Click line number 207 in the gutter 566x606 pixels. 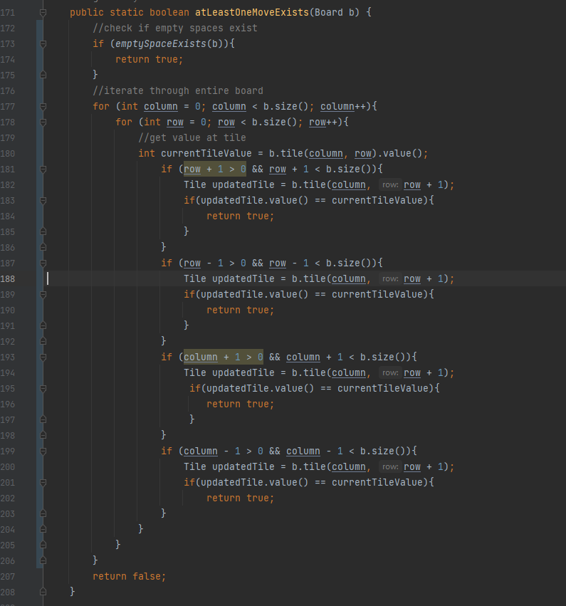click(x=9, y=576)
